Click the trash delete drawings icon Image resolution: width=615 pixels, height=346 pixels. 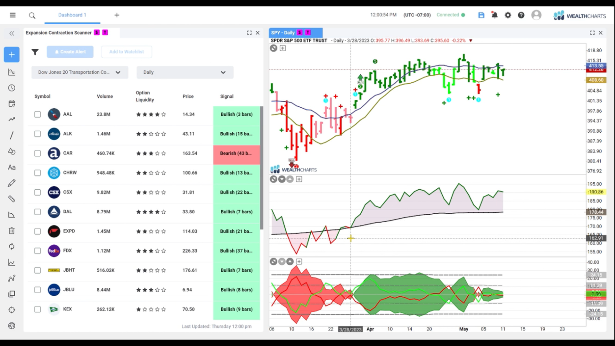[12, 231]
